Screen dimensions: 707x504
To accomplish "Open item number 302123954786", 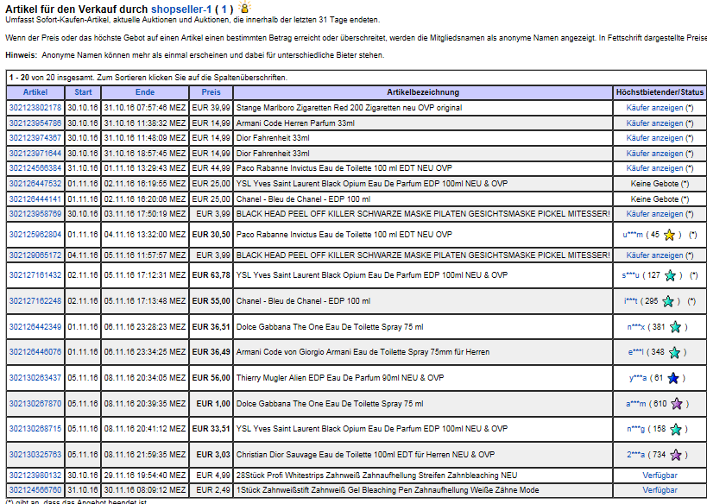I will [x=35, y=123].
